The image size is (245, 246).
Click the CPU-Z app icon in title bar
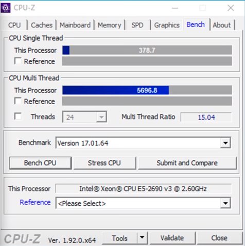pos(6,8)
